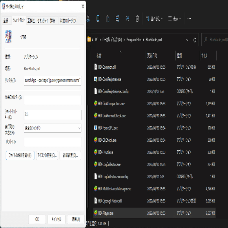Screen dimensions: 228x228
Task: Click ローカルディスク (C:) in the breadcrumb path
Action: [x=112, y=40]
